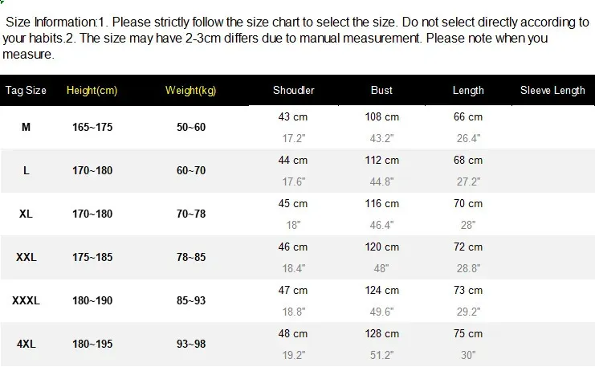
Task: Click the 93~98 weight range cell
Action: pos(191,345)
